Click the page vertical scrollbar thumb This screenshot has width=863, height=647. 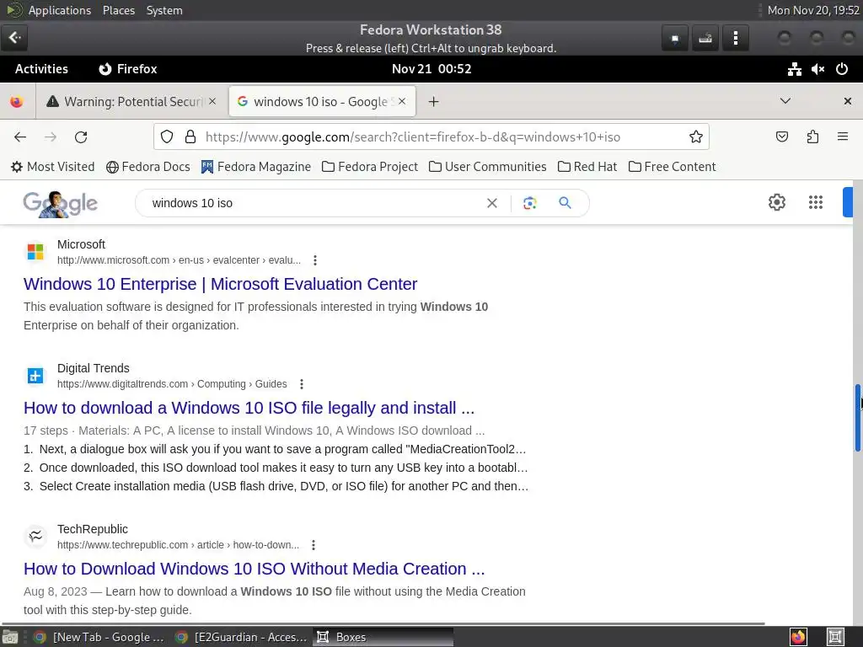point(857,418)
